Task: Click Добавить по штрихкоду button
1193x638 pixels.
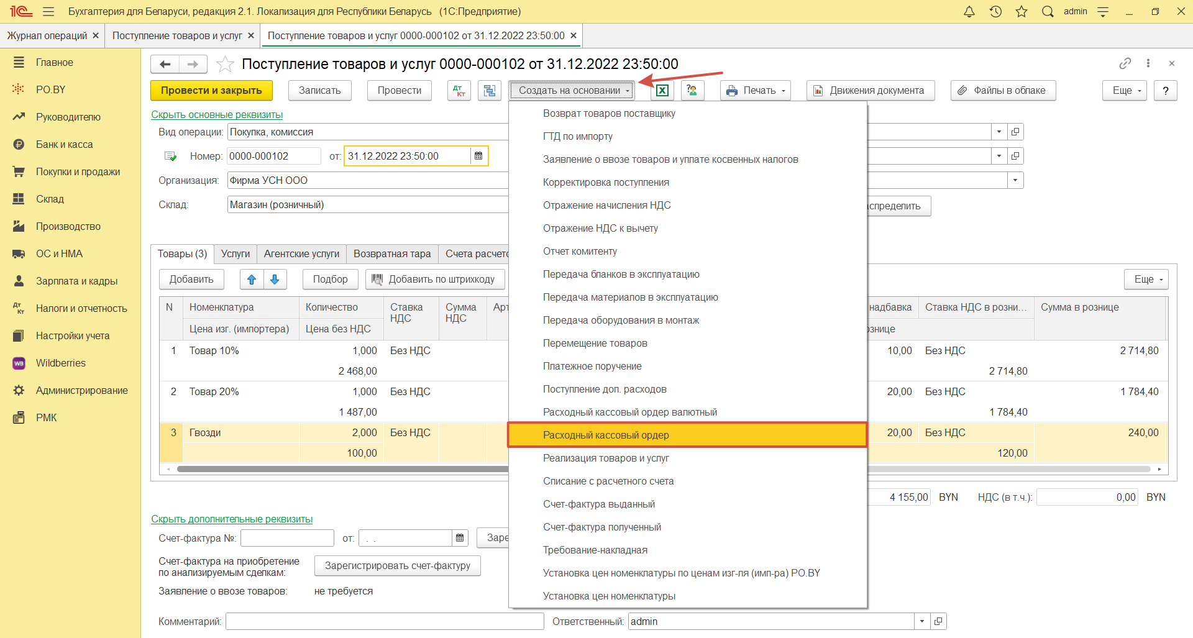Action: coord(435,280)
